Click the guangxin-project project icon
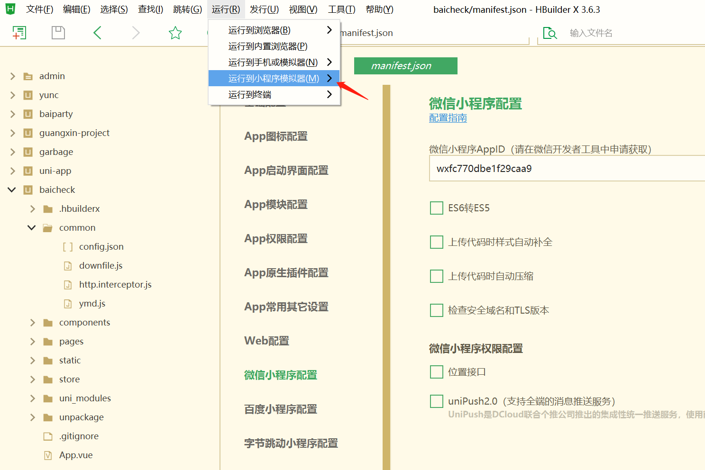Viewport: 705px width, 470px height. pyautogui.click(x=28, y=133)
